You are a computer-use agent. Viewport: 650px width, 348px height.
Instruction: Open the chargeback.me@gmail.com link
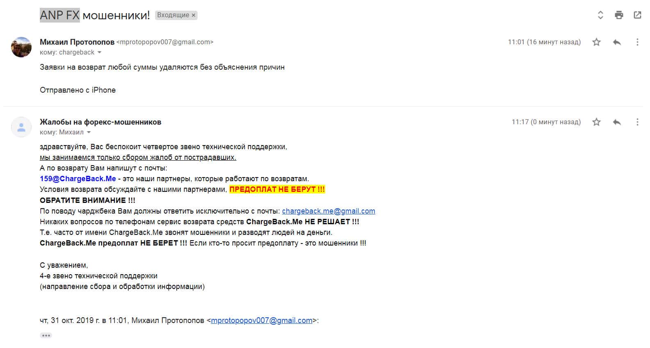click(328, 211)
